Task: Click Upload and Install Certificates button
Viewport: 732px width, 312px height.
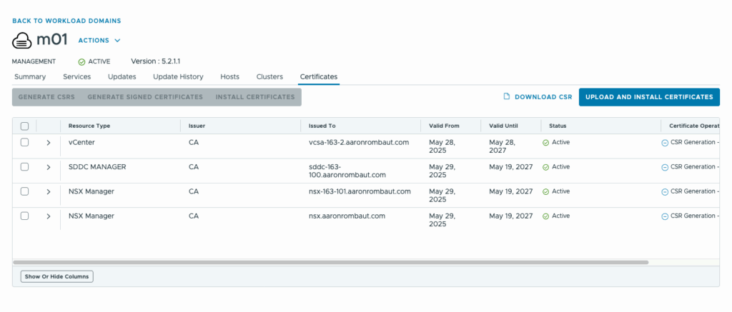Action: (x=648, y=97)
